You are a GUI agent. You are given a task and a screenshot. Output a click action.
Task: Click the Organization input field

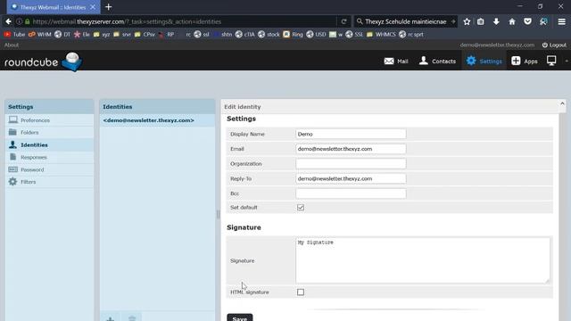coord(351,164)
